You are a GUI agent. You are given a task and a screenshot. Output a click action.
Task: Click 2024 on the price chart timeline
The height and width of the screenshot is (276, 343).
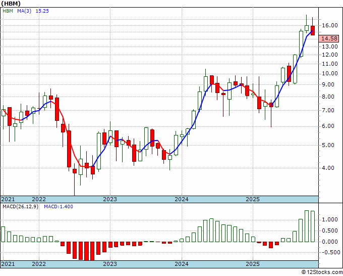[x=182, y=199]
